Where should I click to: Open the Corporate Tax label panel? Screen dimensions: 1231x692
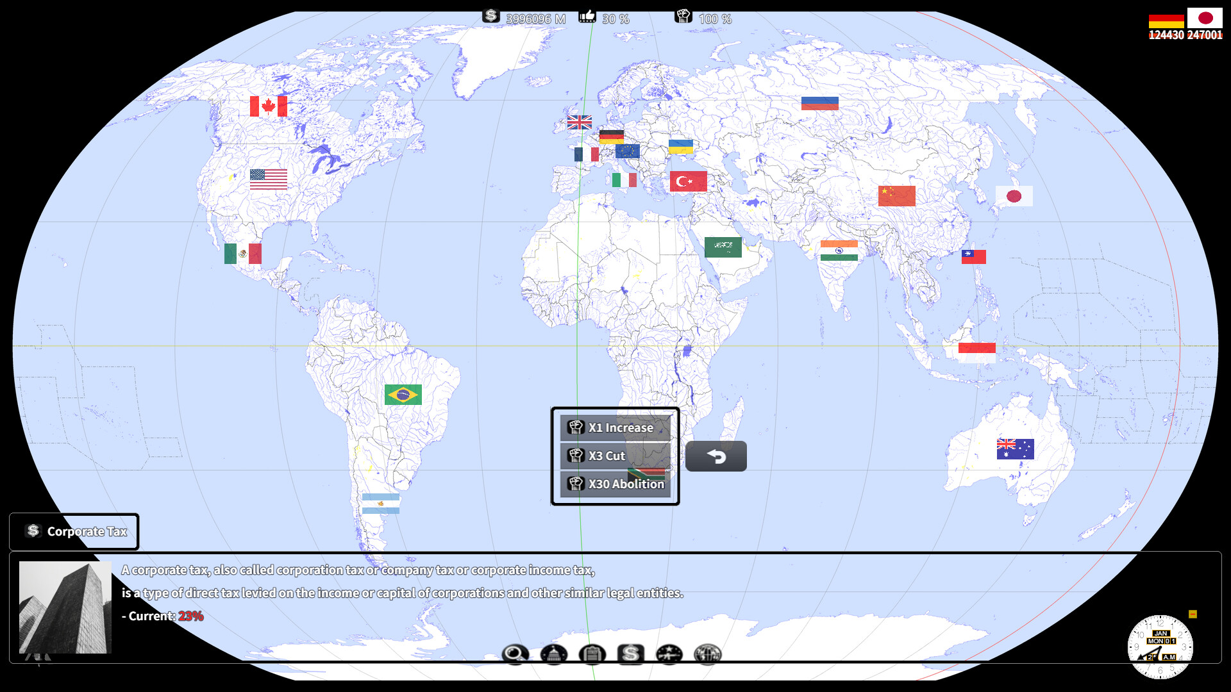pos(74,531)
